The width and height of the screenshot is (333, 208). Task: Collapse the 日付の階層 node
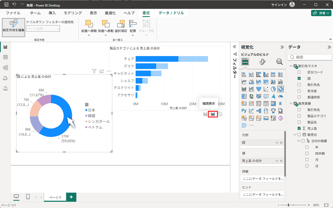[299, 141]
